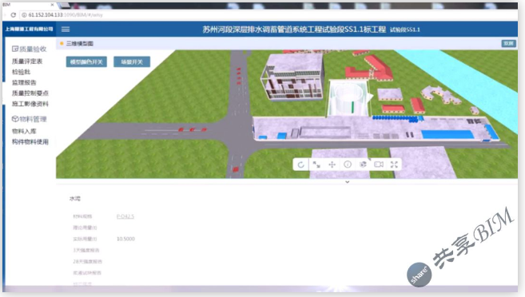The height and width of the screenshot is (297, 525).
Task: Open 检验批 in the sidebar
Action: pos(21,72)
